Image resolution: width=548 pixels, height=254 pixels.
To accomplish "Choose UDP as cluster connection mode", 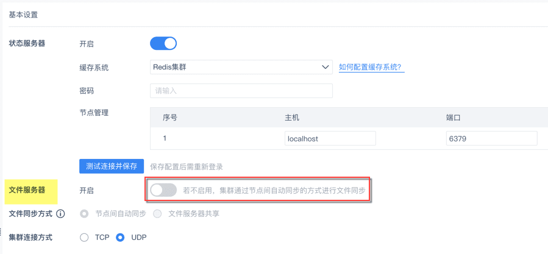I will click(x=120, y=237).
